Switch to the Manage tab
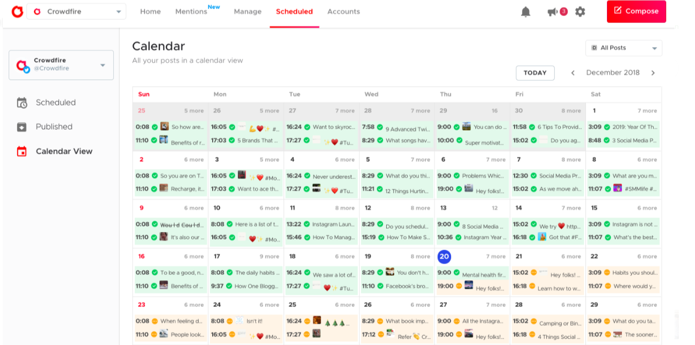Image resolution: width=695 pixels, height=345 pixels. [x=248, y=11]
